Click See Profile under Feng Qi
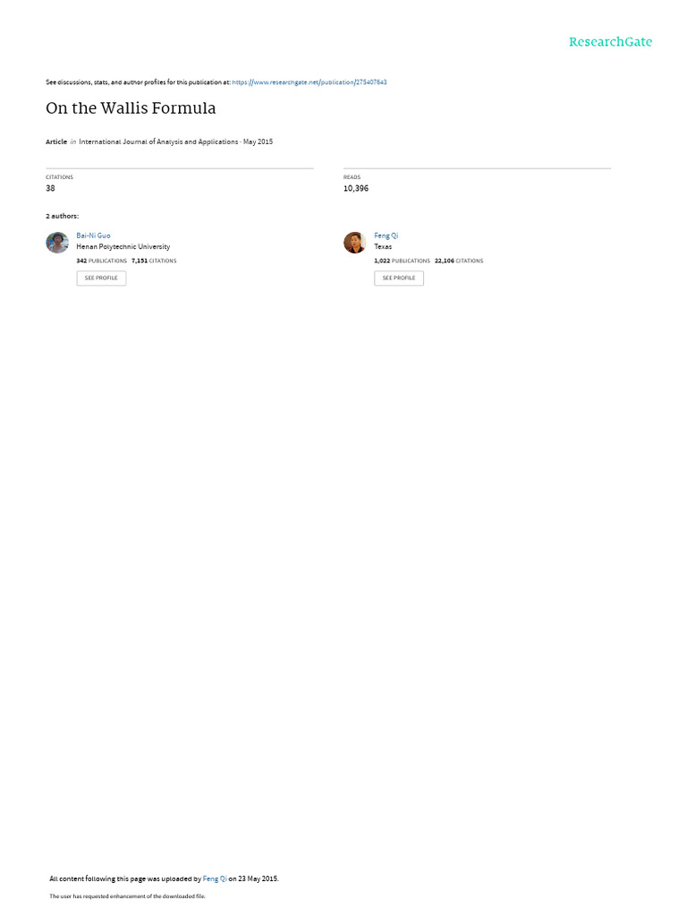 tap(399, 278)
